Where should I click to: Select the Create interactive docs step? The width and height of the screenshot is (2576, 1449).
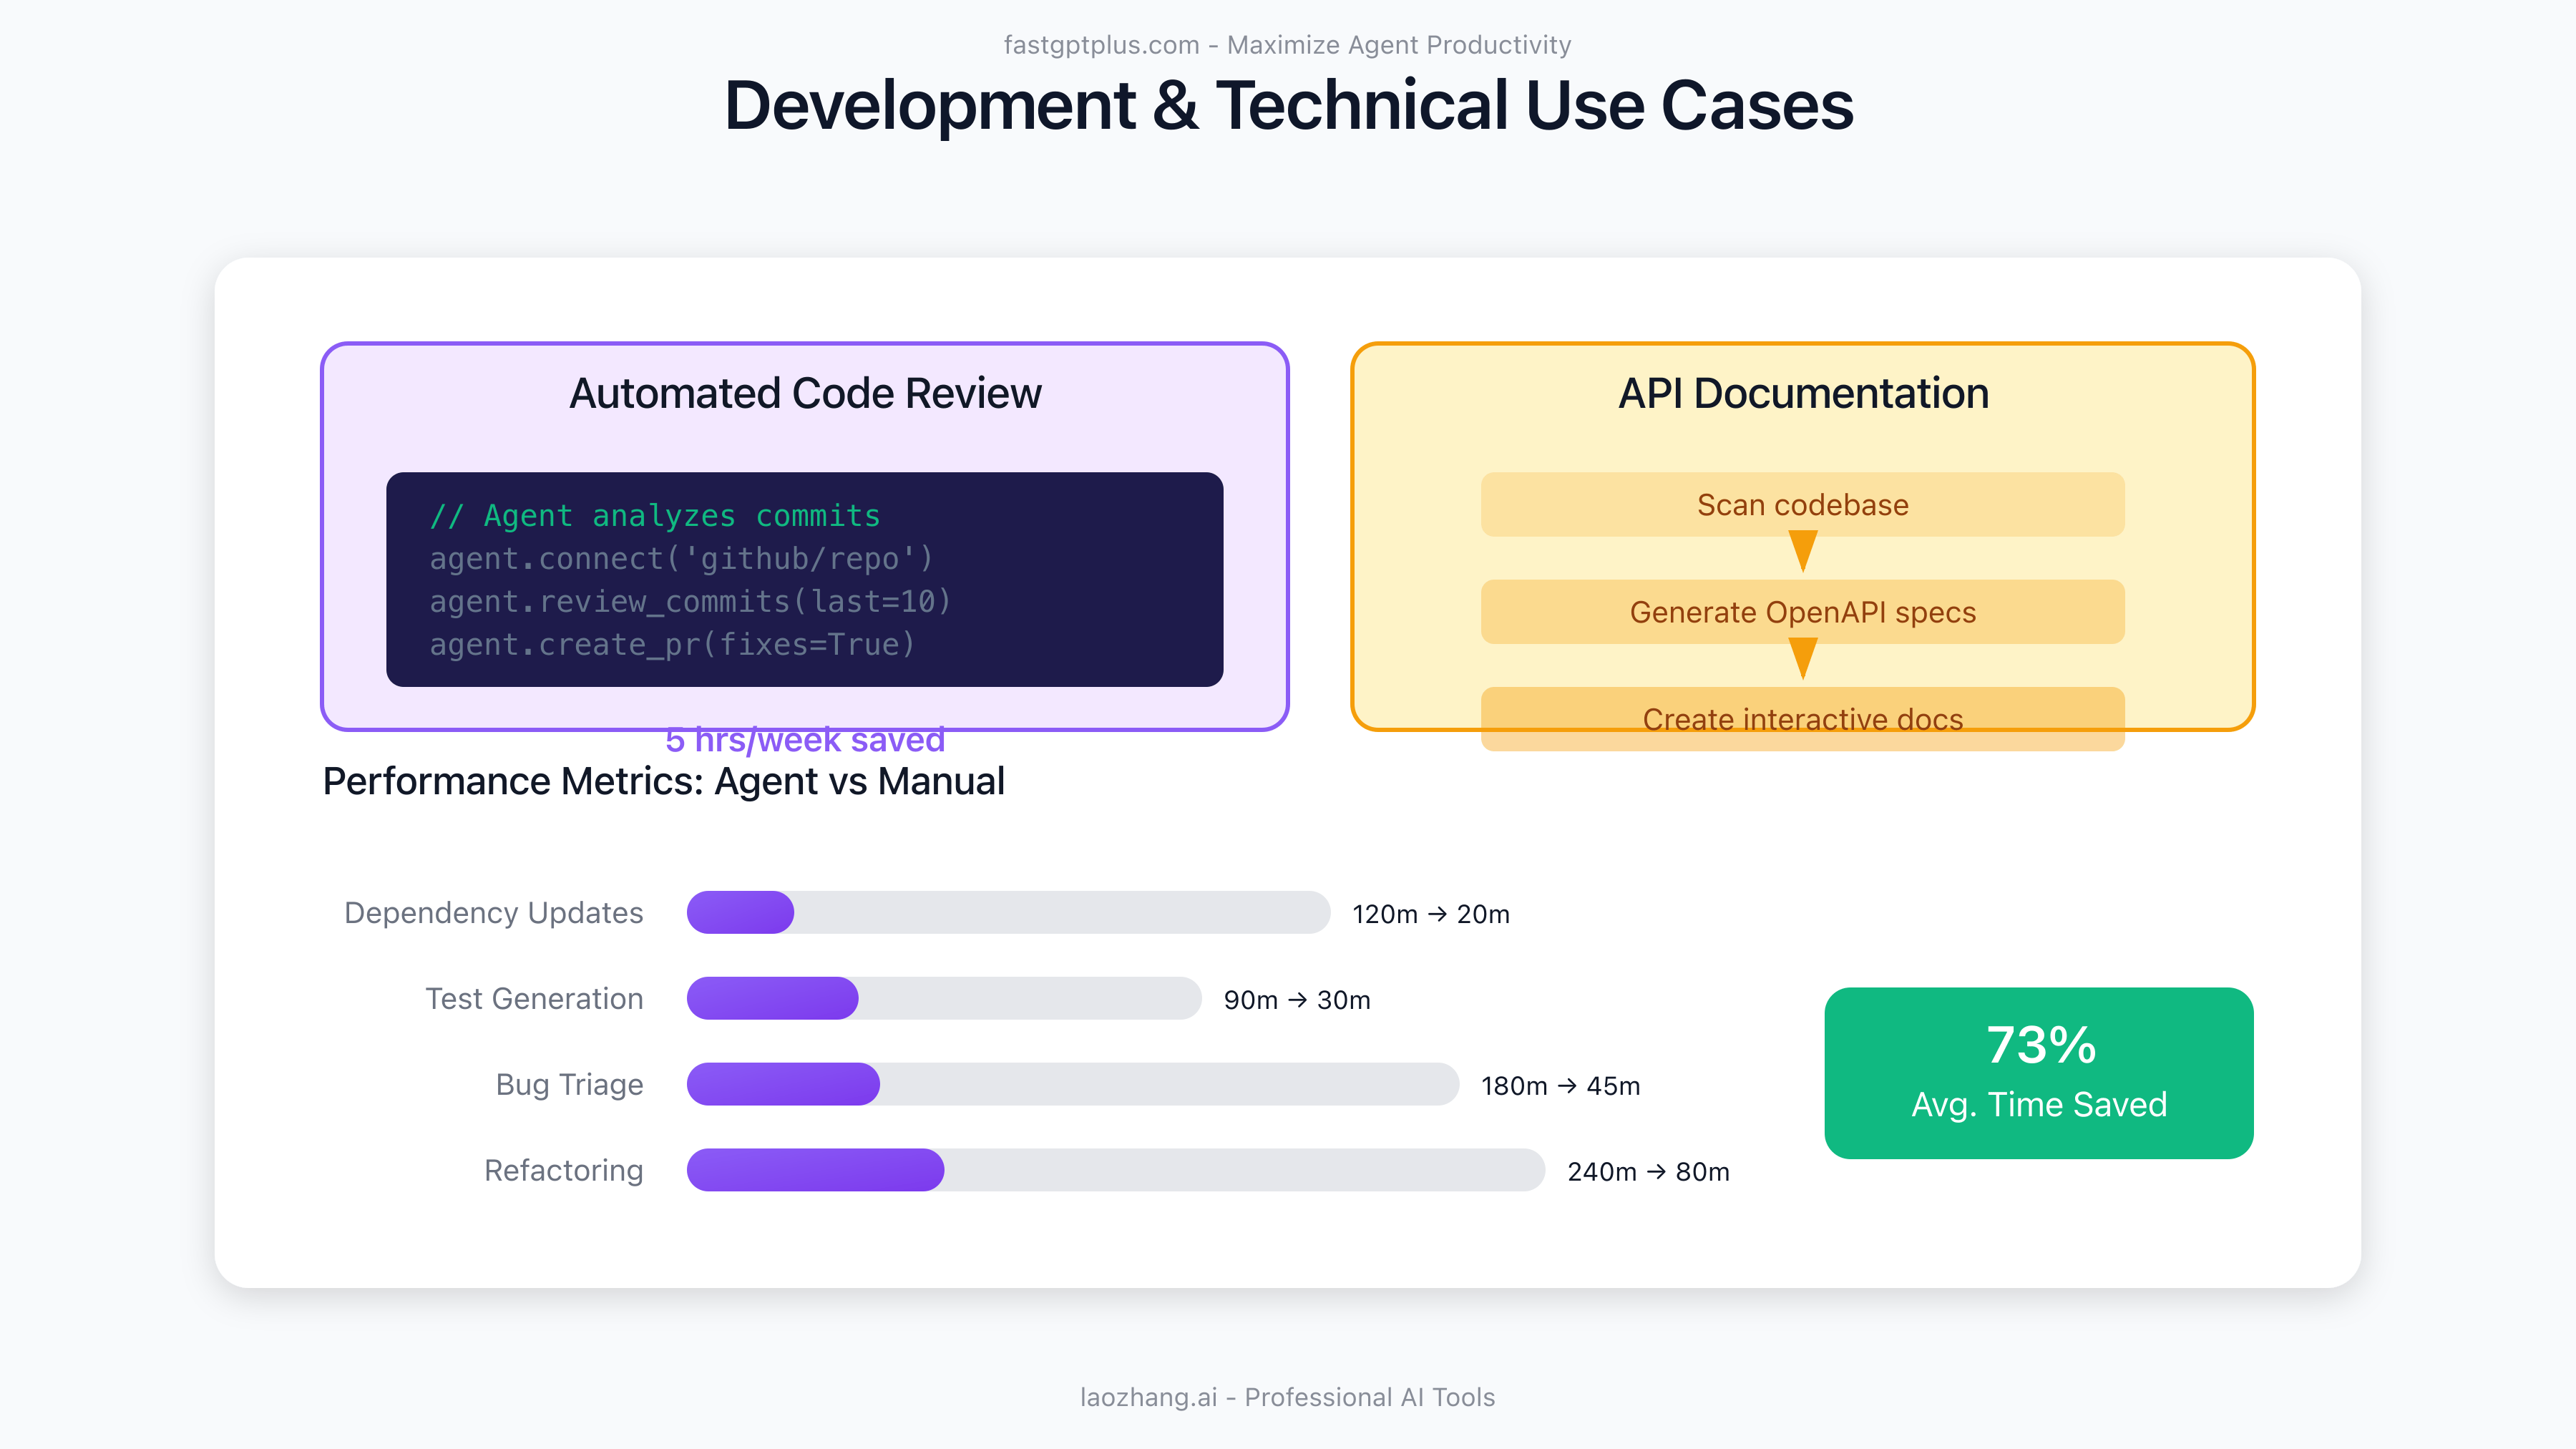pyautogui.click(x=1802, y=718)
